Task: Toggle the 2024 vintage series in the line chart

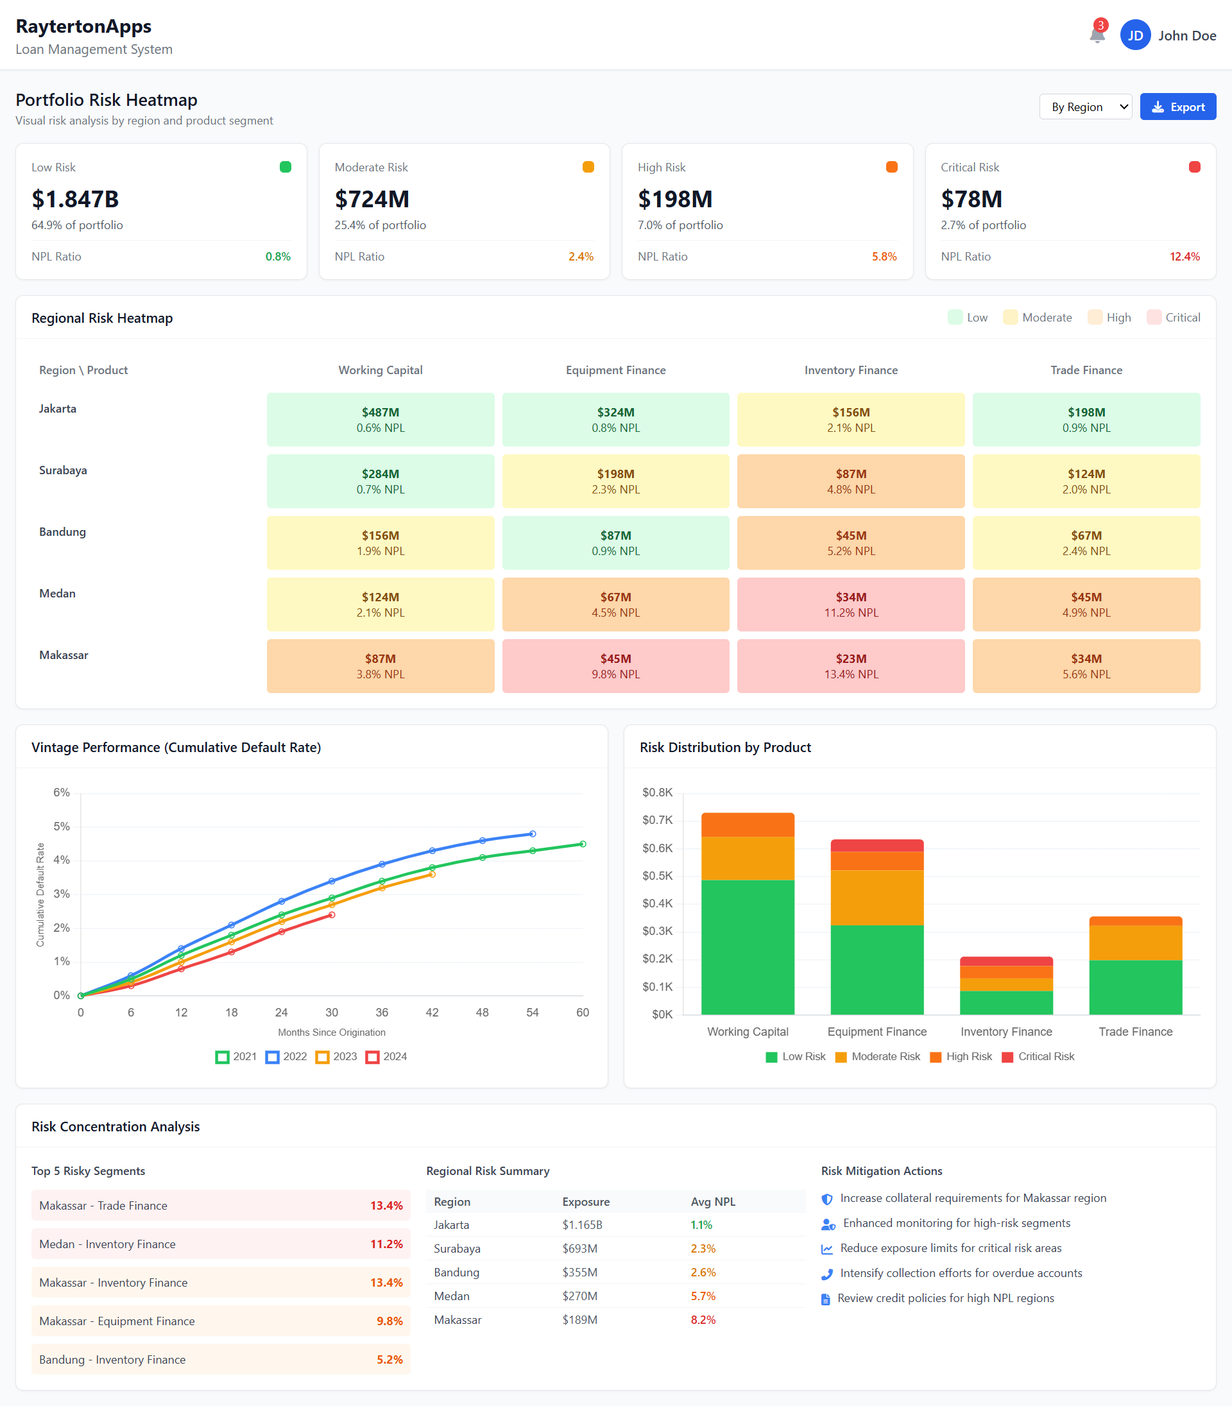Action: pos(388,1057)
